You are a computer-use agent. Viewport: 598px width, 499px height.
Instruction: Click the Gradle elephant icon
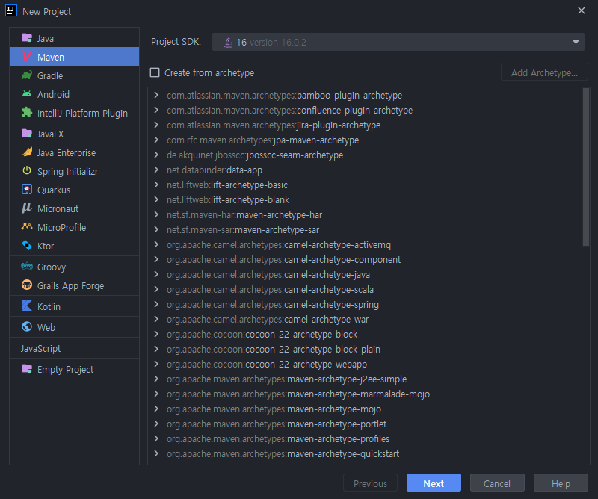pyautogui.click(x=27, y=75)
